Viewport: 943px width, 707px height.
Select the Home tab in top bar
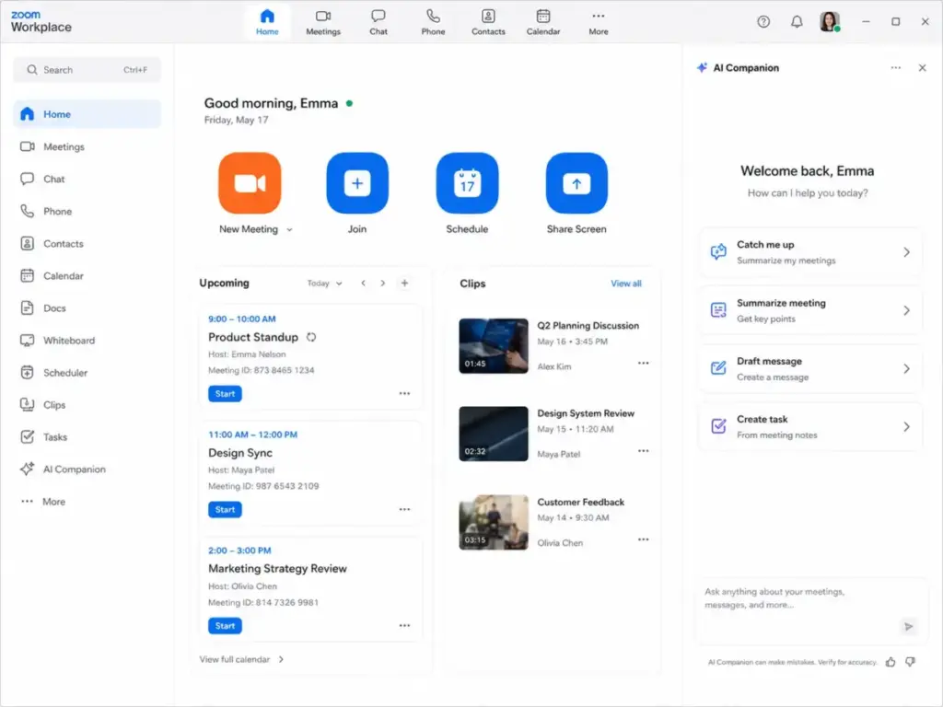[267, 22]
